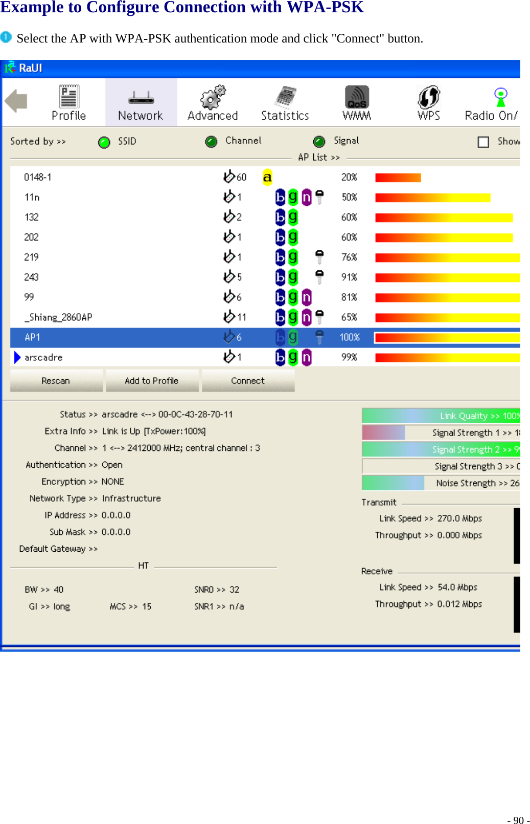
Task: Click the n mode icon on row 99
Action: coord(306,297)
